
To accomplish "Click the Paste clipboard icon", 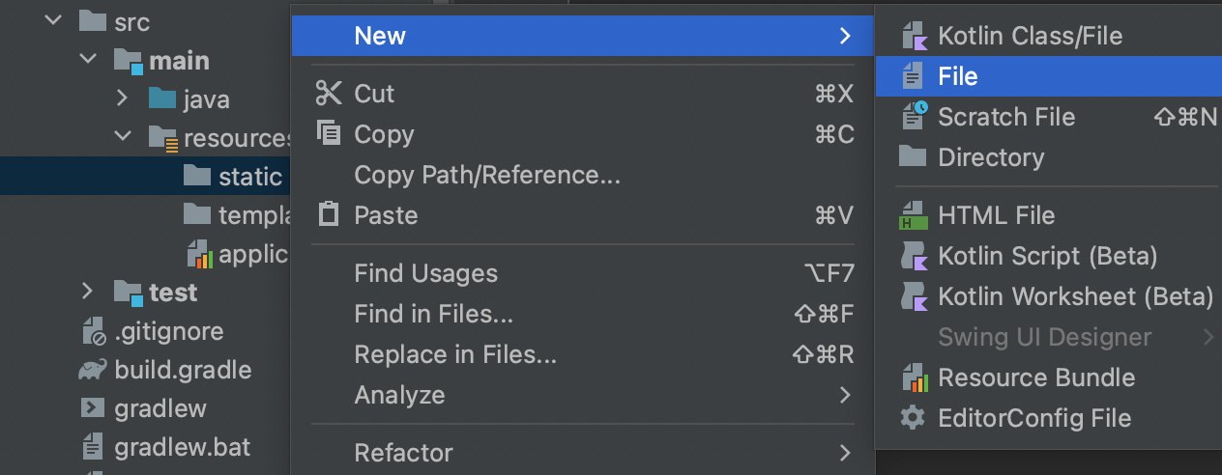I will point(329,214).
